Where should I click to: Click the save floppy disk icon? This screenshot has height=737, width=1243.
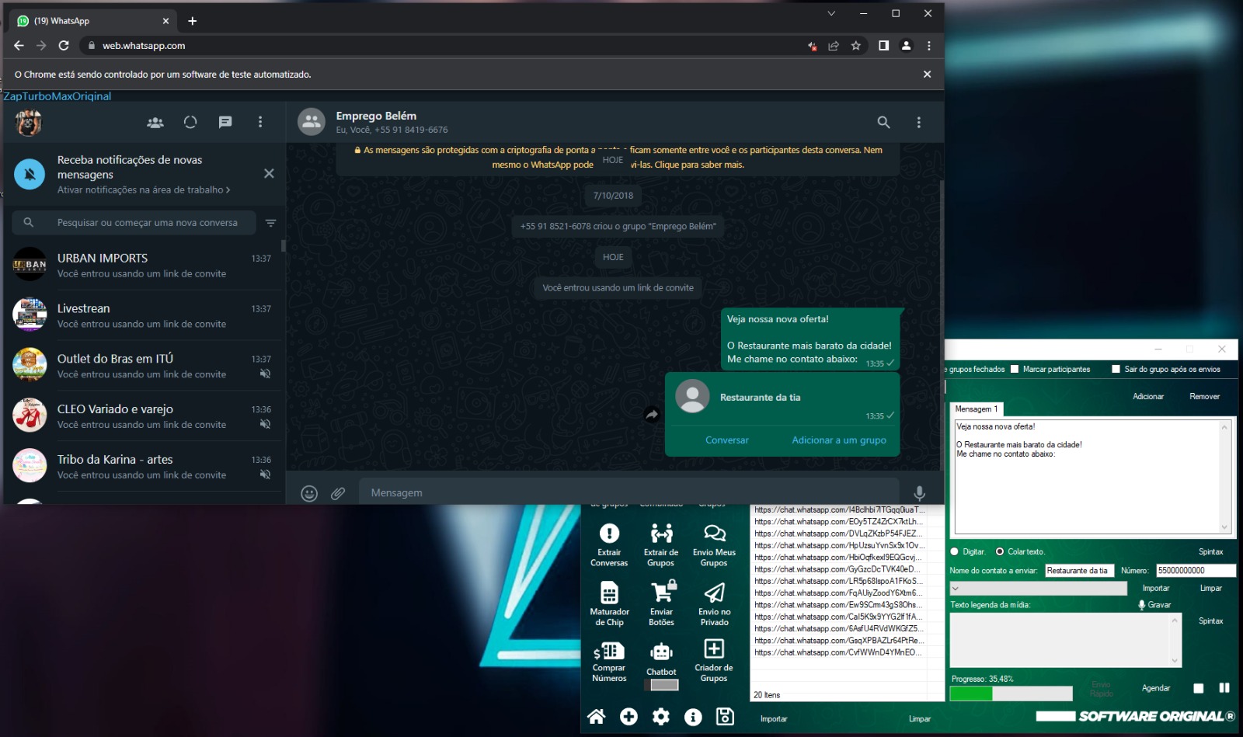[x=725, y=716]
